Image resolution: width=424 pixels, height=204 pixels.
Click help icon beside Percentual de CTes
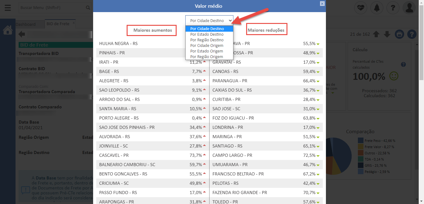pos(403,65)
